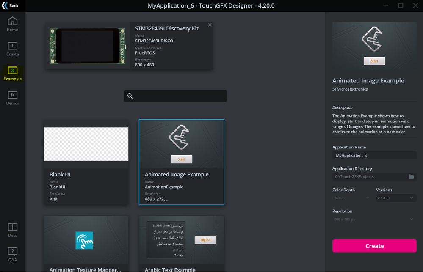Click the 'Animated Image Example' heading in details panel
The height and width of the screenshot is (272, 423).
[368, 81]
